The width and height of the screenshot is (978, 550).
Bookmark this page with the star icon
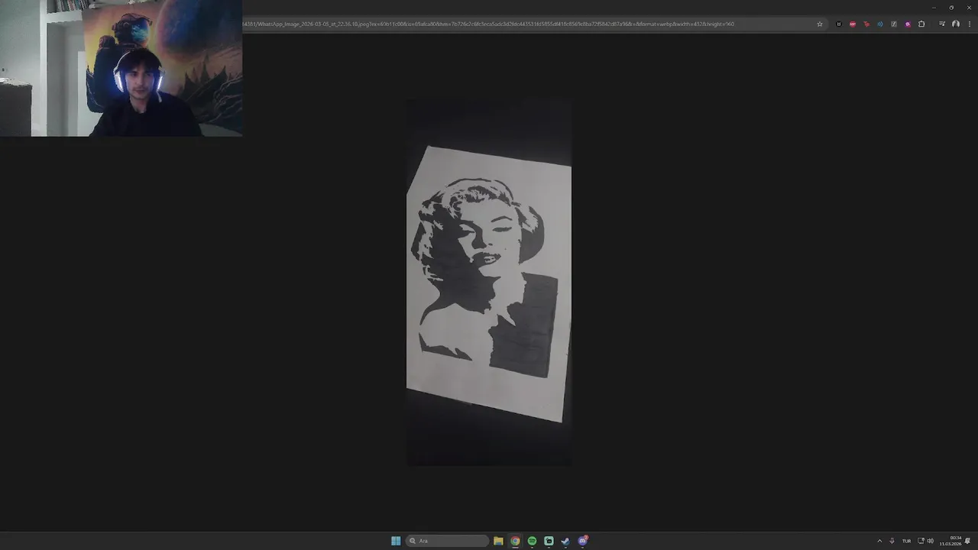point(820,24)
